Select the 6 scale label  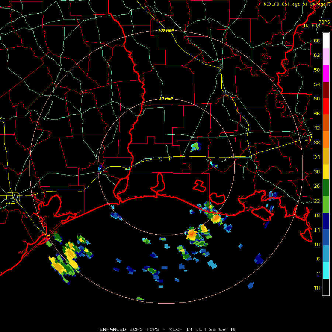pyautogui.click(x=318, y=259)
